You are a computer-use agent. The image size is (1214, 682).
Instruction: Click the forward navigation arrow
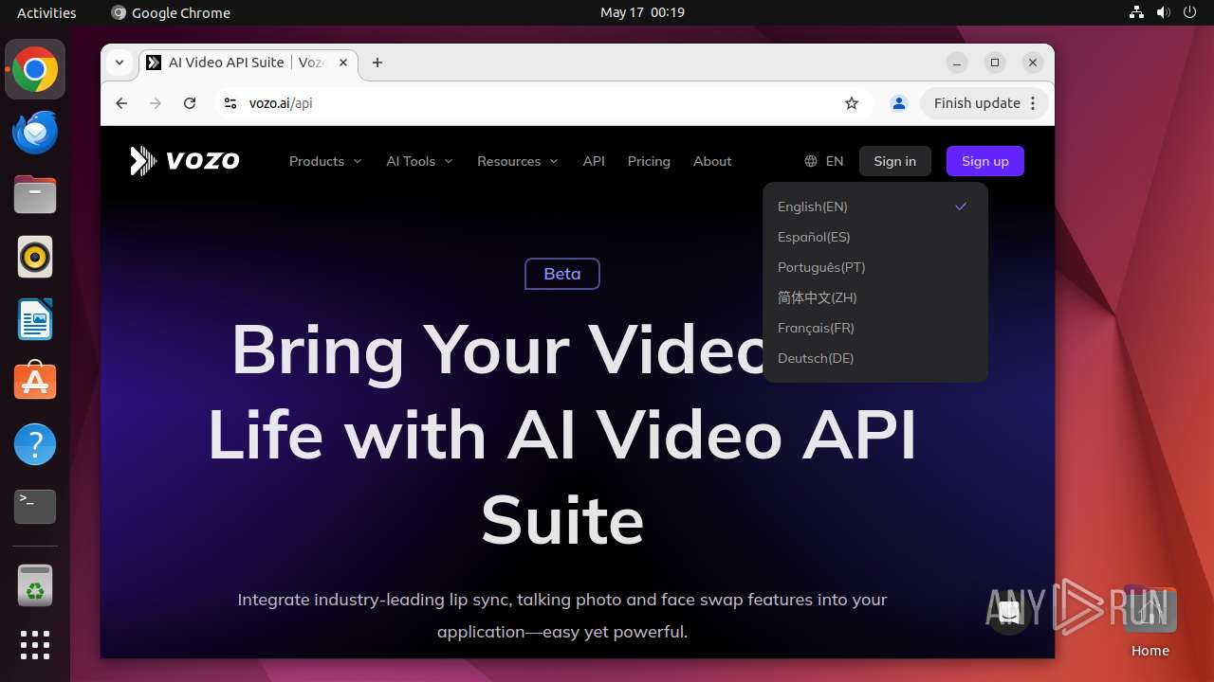coord(156,103)
